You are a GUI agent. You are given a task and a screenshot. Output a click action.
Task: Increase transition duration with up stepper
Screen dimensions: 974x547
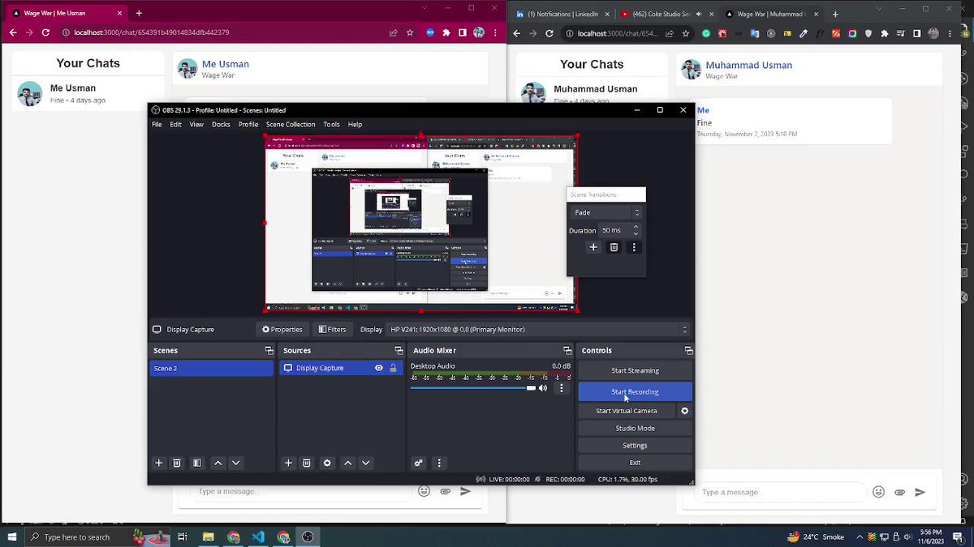coord(636,227)
